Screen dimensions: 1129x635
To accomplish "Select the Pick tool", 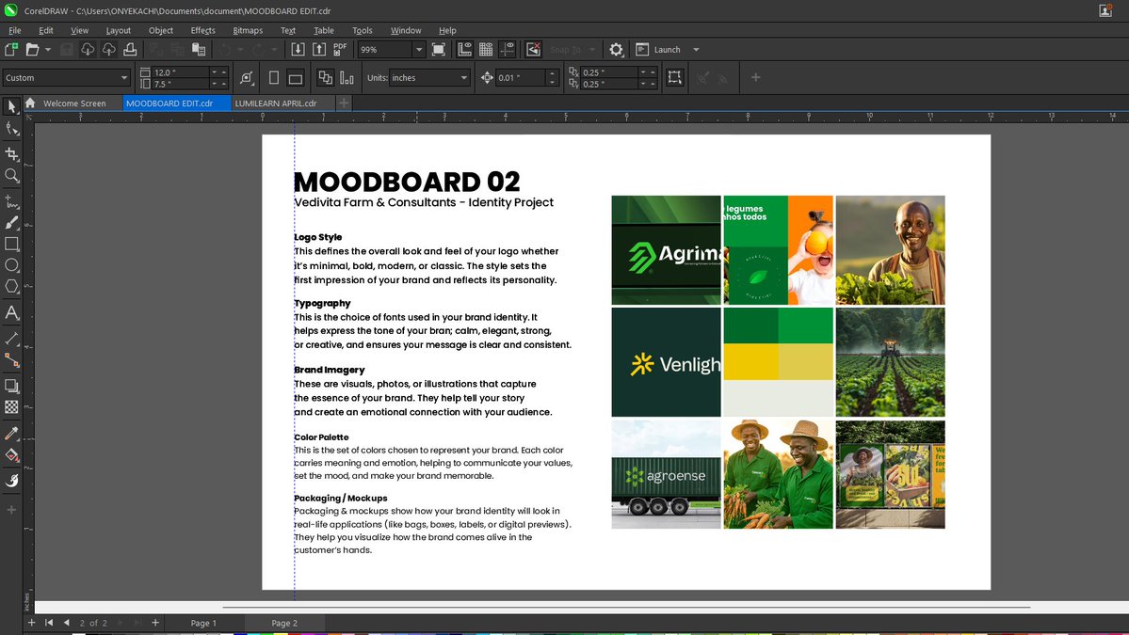I will [x=11, y=106].
